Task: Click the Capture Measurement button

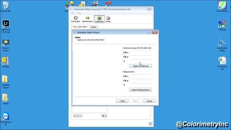Action: click(x=140, y=90)
